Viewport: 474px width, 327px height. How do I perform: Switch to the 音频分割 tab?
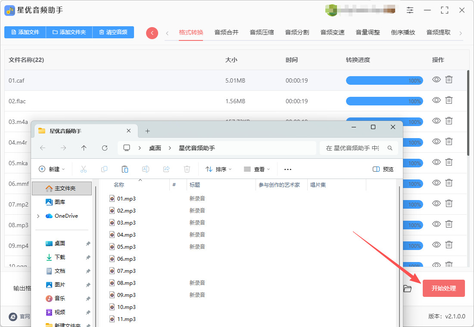pos(297,32)
